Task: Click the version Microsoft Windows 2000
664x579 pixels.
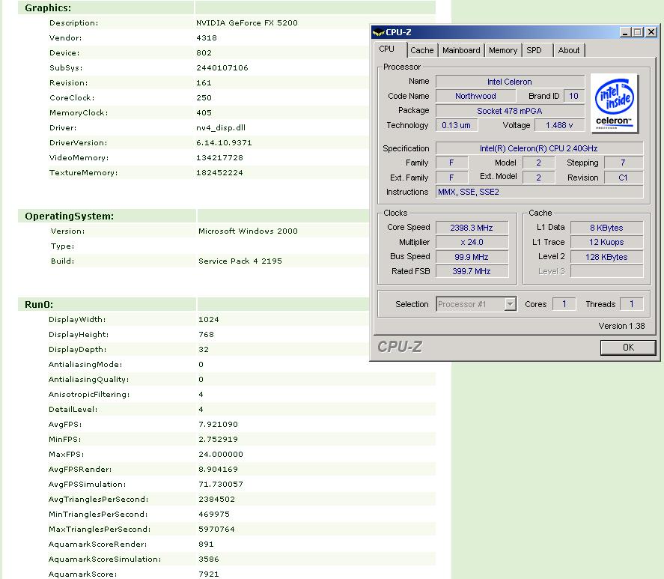Action: click(248, 231)
